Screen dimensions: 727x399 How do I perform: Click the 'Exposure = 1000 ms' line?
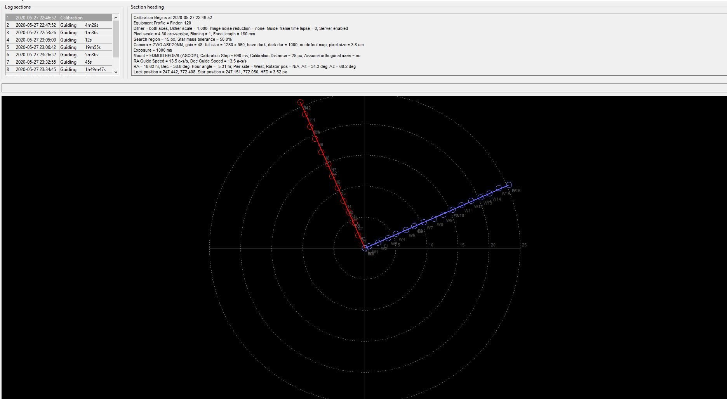click(x=153, y=50)
